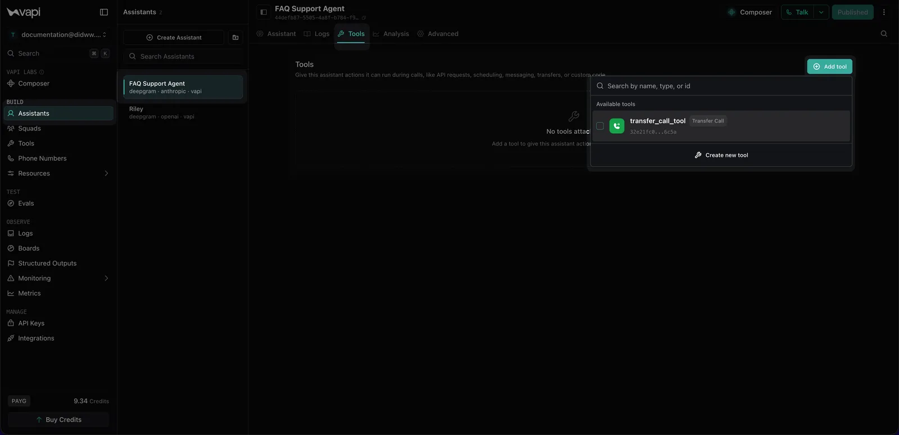Go to Assistants in sidebar
The width and height of the screenshot is (899, 435).
(58, 113)
